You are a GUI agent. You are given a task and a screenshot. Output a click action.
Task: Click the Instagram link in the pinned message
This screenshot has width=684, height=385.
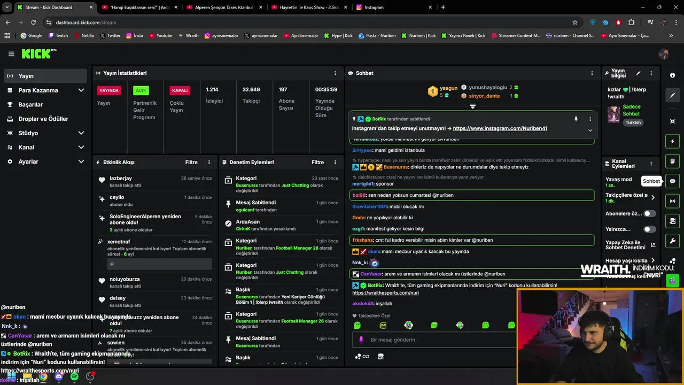coord(500,128)
